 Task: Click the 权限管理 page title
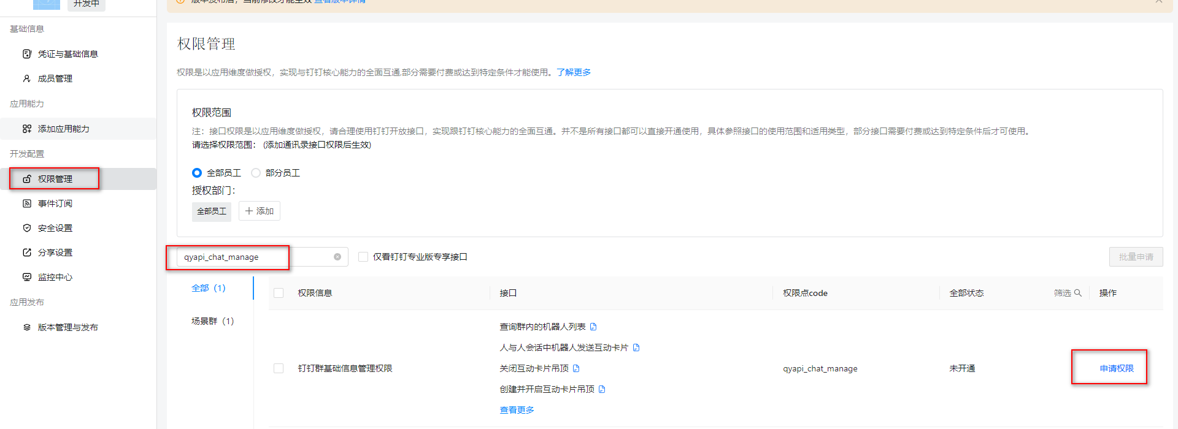[x=207, y=44]
